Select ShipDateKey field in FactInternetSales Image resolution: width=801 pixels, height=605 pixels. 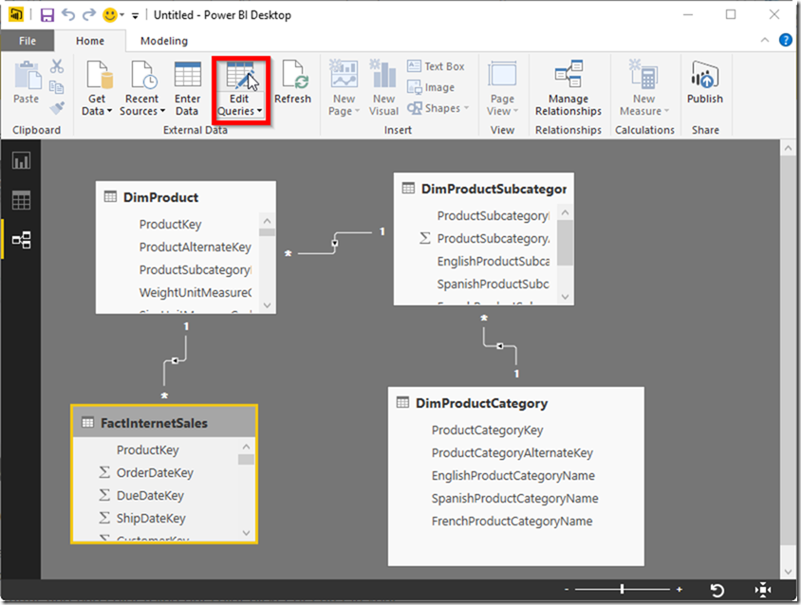coord(151,518)
